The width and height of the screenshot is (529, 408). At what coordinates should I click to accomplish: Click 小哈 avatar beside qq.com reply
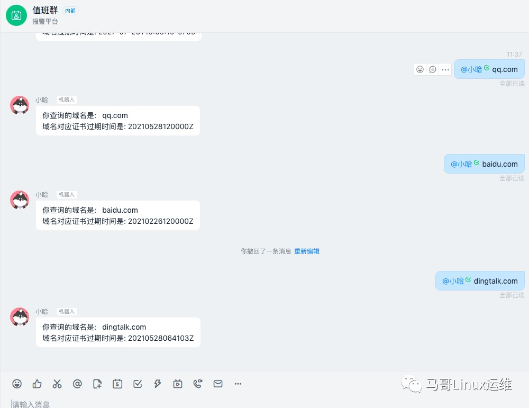(x=20, y=105)
